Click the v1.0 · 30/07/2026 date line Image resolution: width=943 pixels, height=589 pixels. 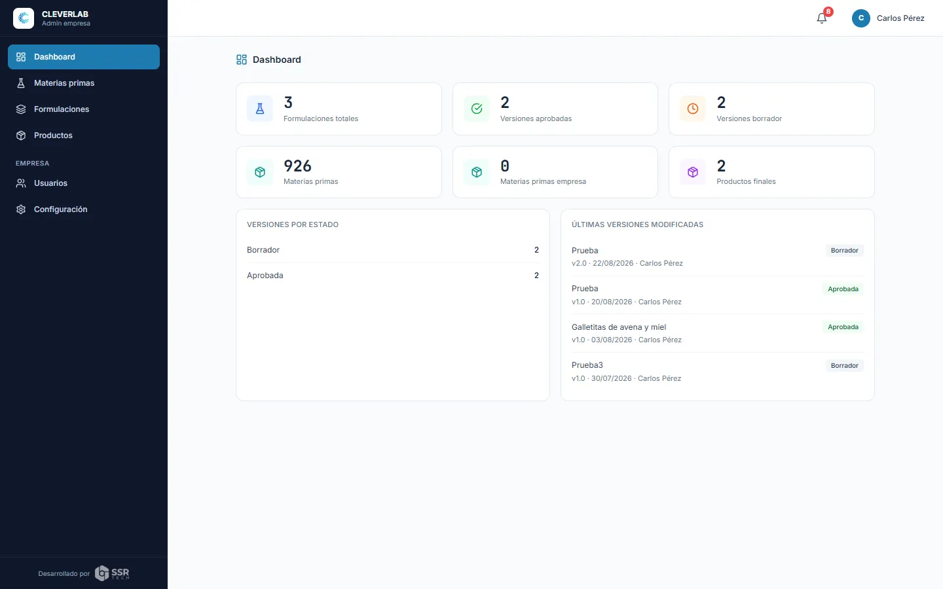[626, 378]
